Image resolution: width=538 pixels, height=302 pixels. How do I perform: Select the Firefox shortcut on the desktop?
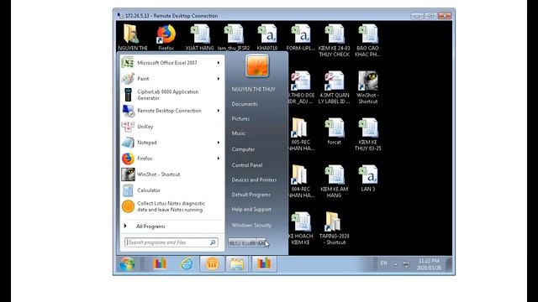166,37
